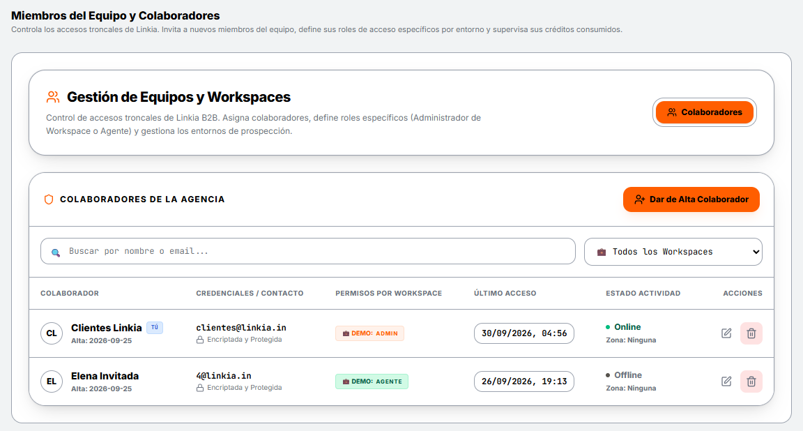803x431 pixels.
Task: Click the dropdown chevron arrow for Workspaces
Action: click(756, 252)
